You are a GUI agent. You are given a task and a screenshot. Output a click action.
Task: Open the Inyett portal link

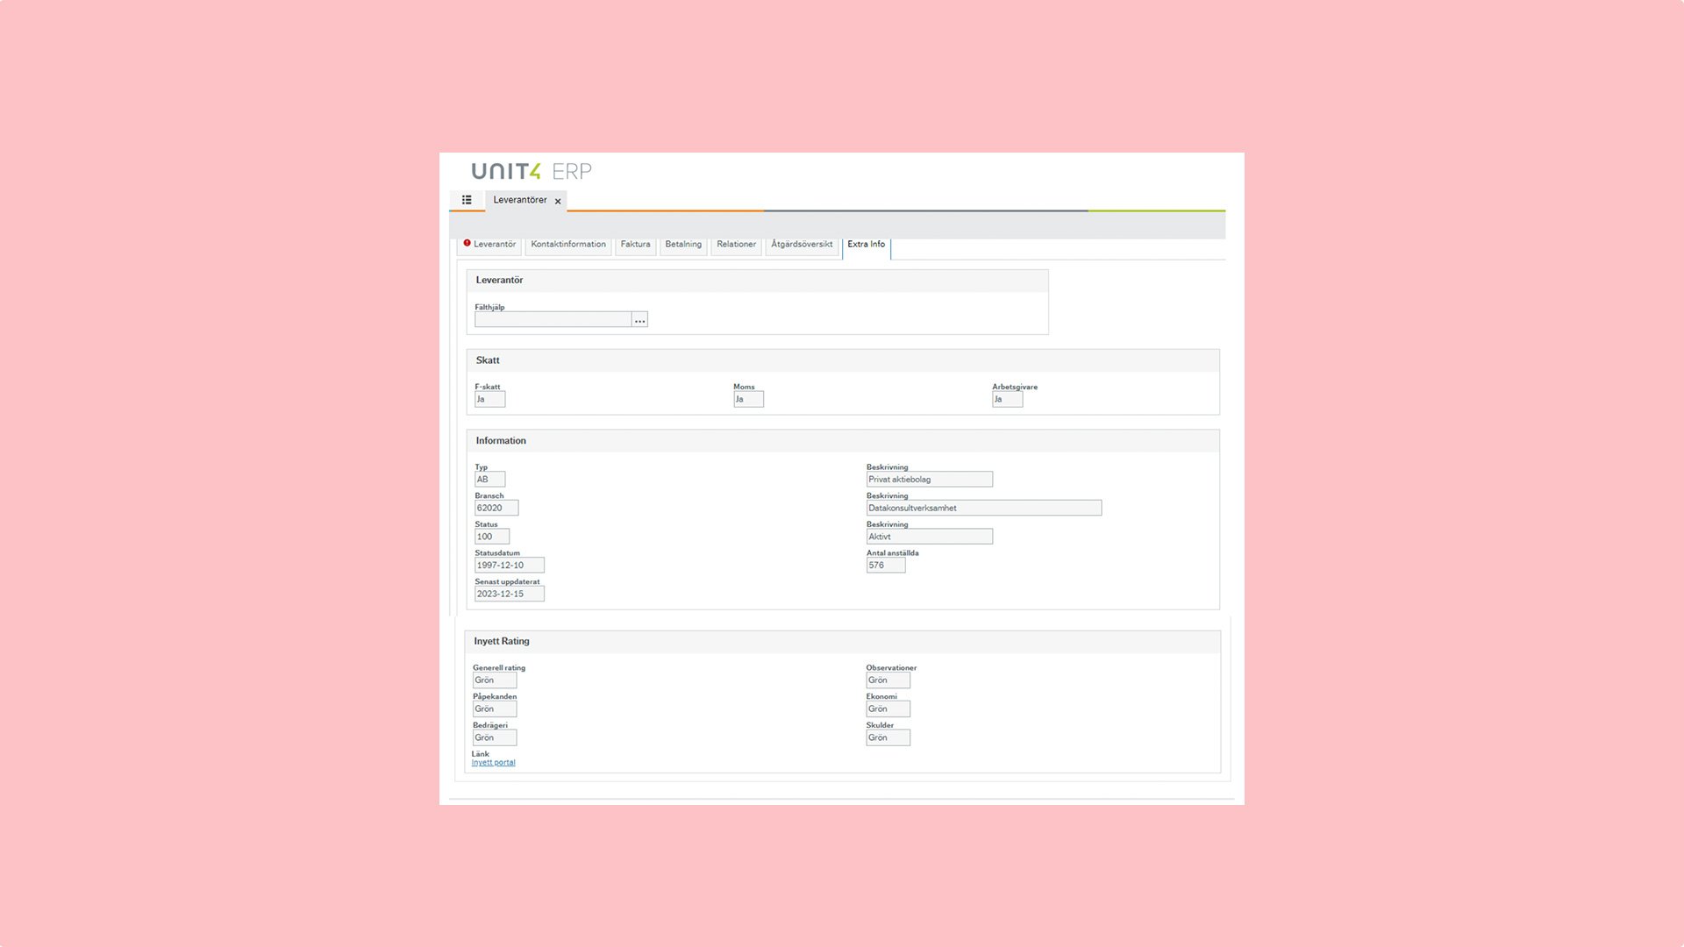pos(493,763)
